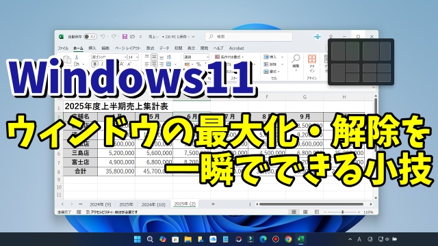Click the top align icon

coord(147,57)
